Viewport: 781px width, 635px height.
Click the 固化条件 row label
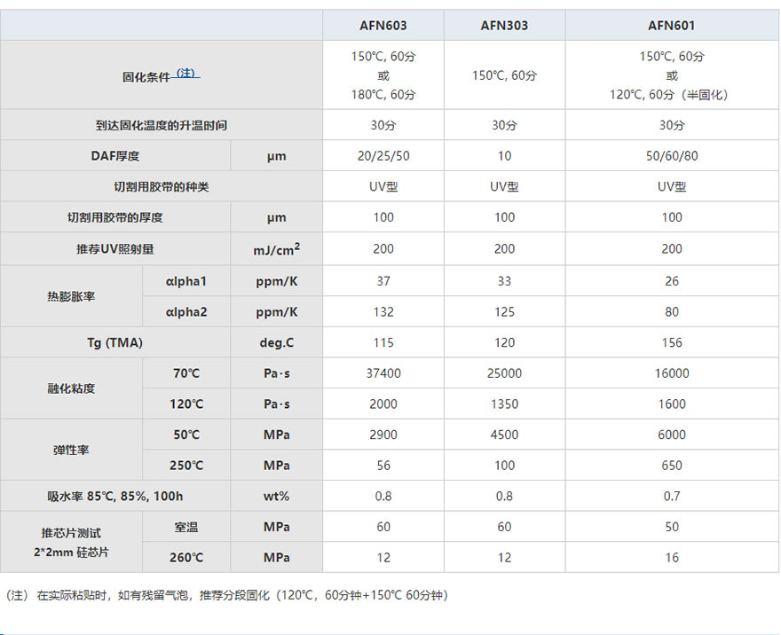tap(146, 77)
